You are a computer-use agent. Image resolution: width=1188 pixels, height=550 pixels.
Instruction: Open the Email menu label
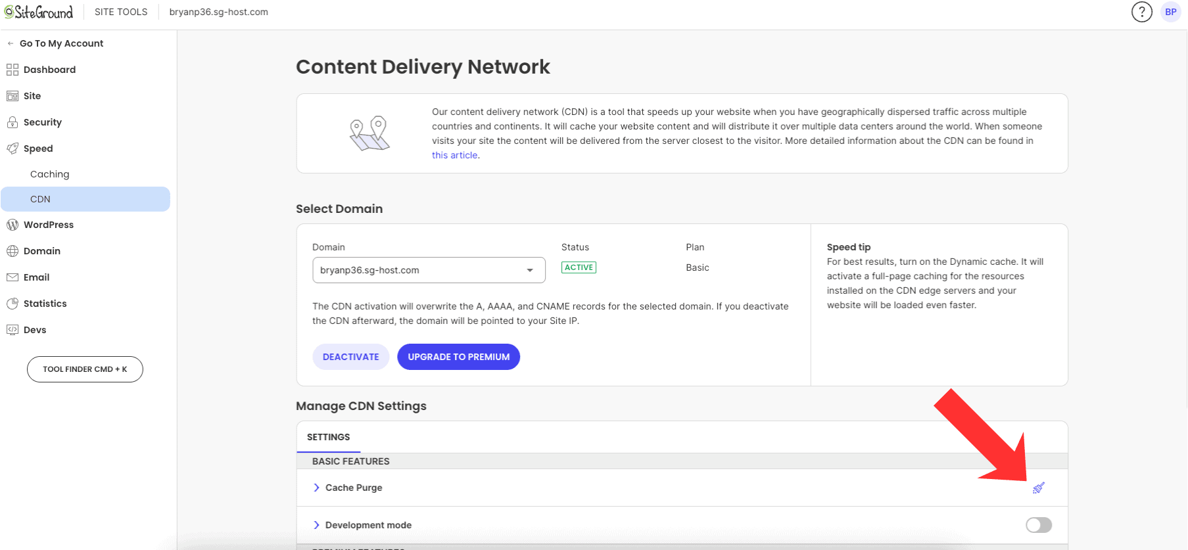[x=37, y=277]
